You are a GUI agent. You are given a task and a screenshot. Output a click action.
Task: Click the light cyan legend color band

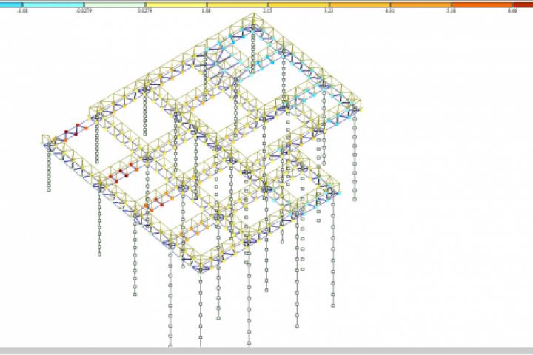point(53,4)
